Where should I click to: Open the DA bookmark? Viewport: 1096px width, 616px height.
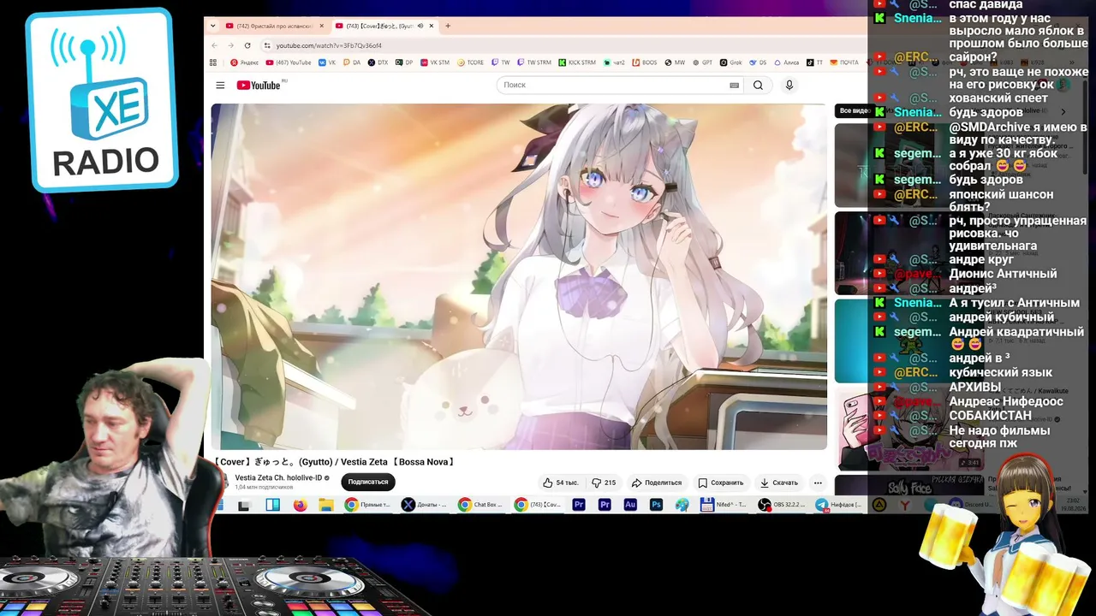[352, 62]
